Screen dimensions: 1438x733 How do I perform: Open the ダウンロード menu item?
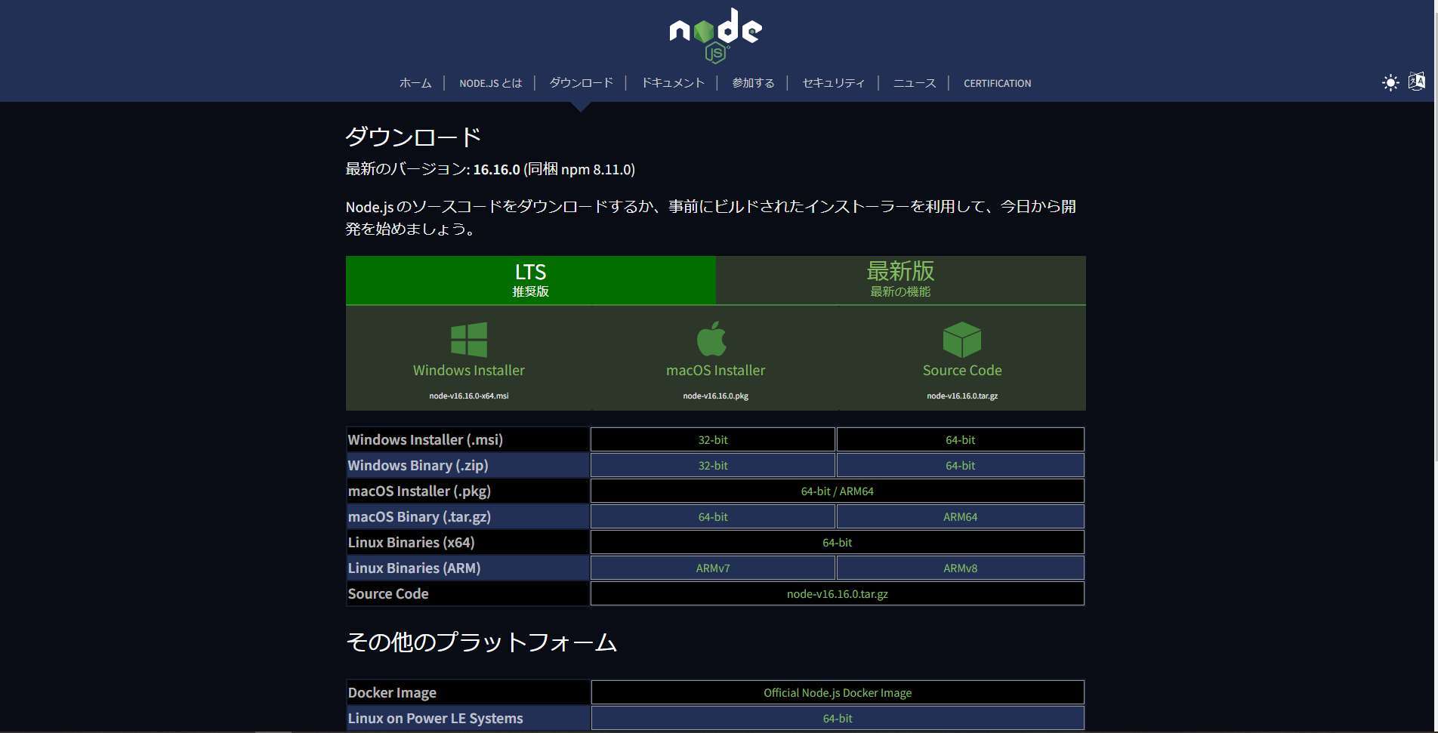pos(582,83)
